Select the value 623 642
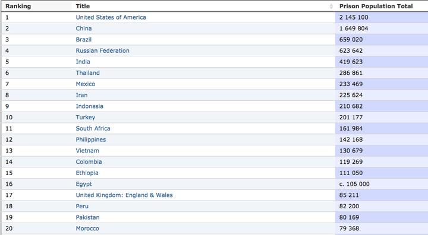 pyautogui.click(x=351, y=50)
